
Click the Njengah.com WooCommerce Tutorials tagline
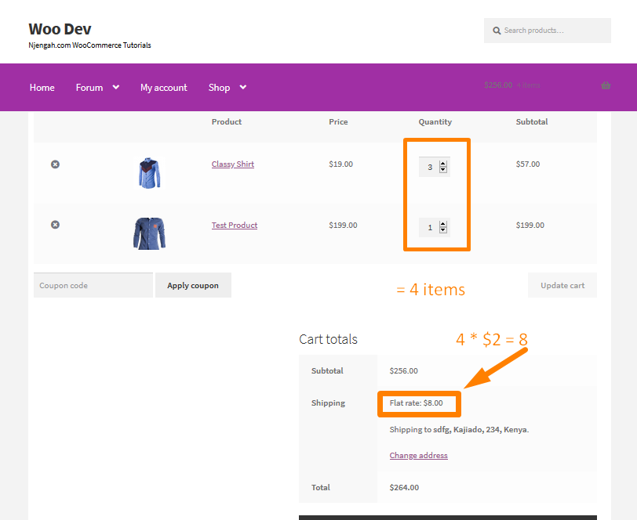[89, 45]
